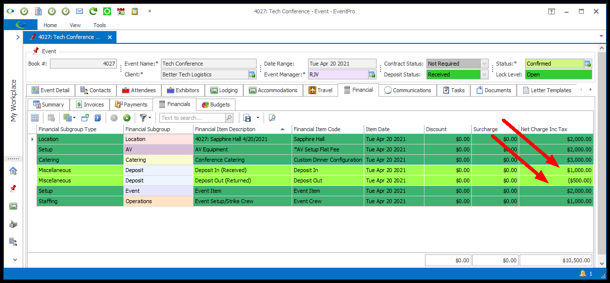Open the calendar icon in quick access toolbar
This screenshot has width=610, height=283.
120,11
